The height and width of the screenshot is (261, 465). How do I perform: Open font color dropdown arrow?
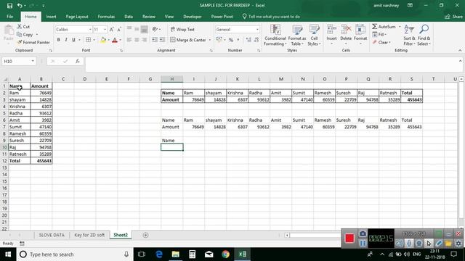(x=120, y=40)
